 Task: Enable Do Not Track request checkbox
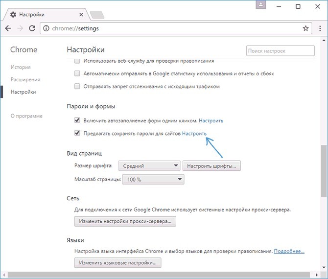click(77, 86)
